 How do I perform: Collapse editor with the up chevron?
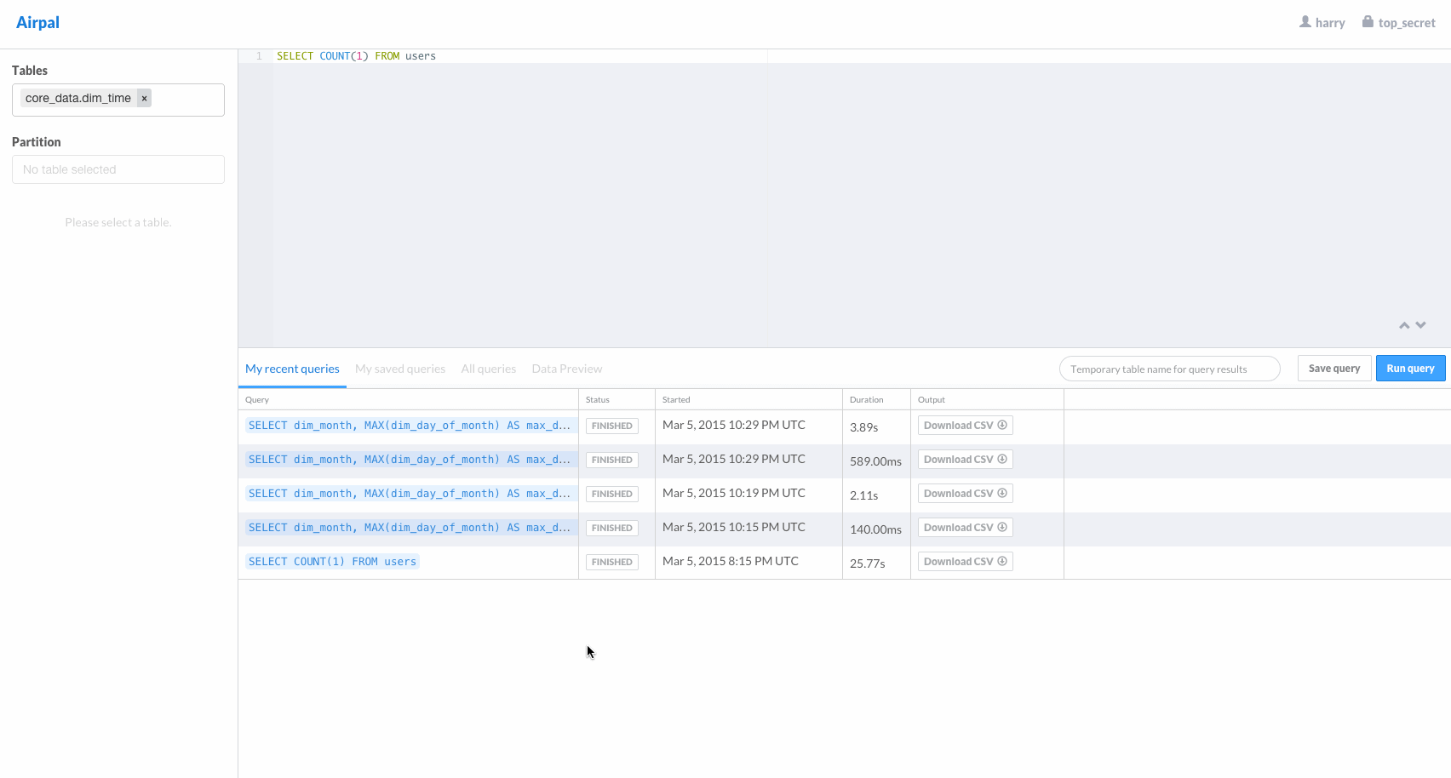(1404, 325)
